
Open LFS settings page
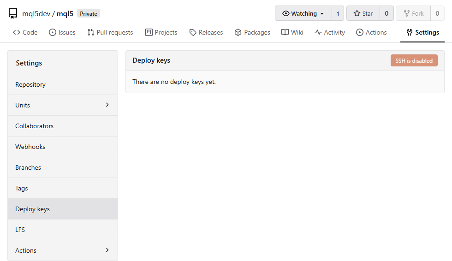(63, 230)
